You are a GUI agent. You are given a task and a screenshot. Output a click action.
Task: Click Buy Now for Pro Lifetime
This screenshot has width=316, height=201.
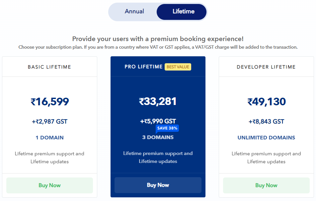tap(158, 185)
